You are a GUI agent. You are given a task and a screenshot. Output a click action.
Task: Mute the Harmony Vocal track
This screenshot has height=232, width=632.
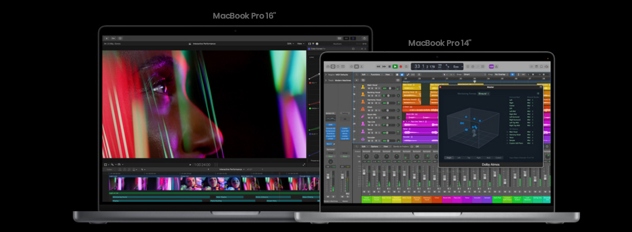point(369,103)
